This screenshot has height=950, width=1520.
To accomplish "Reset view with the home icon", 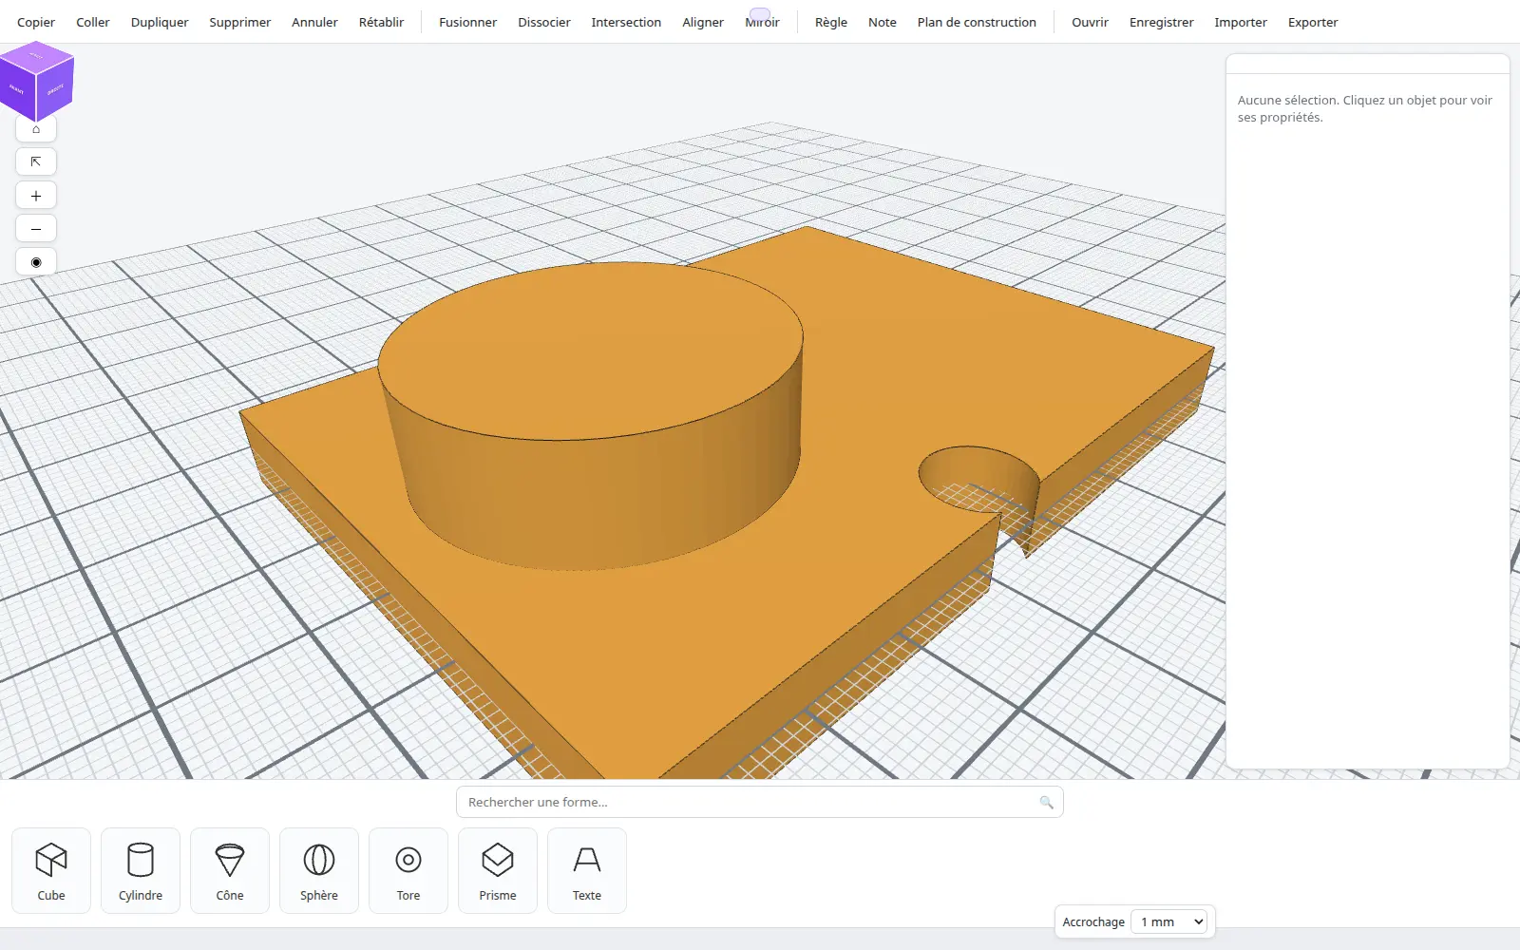I will point(36,129).
